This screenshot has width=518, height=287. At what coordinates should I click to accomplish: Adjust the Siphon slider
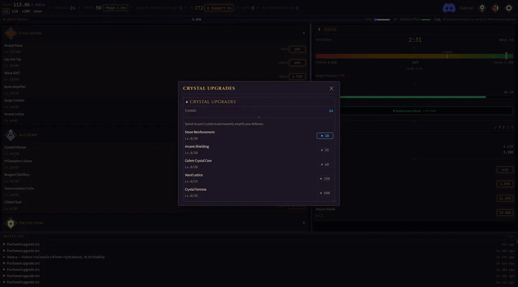(382, 19)
